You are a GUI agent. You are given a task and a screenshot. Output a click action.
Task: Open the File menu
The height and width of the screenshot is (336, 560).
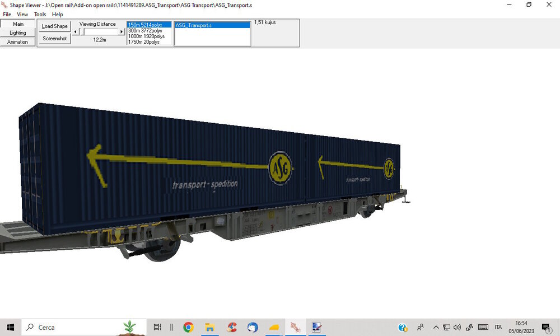click(x=7, y=15)
